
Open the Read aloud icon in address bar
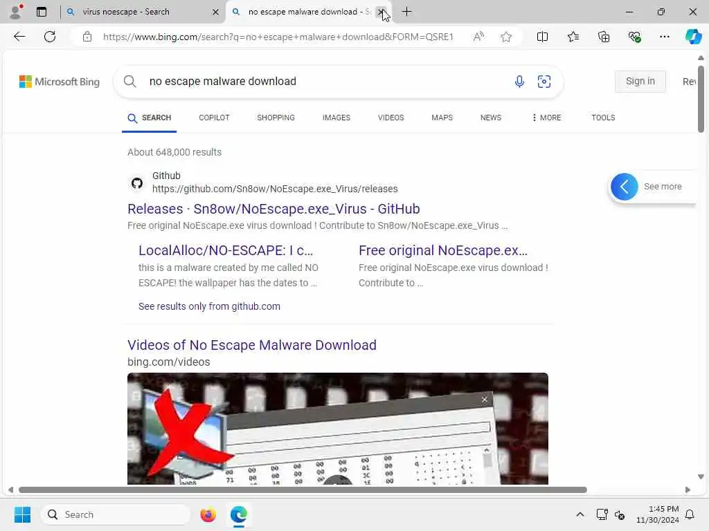(x=478, y=37)
